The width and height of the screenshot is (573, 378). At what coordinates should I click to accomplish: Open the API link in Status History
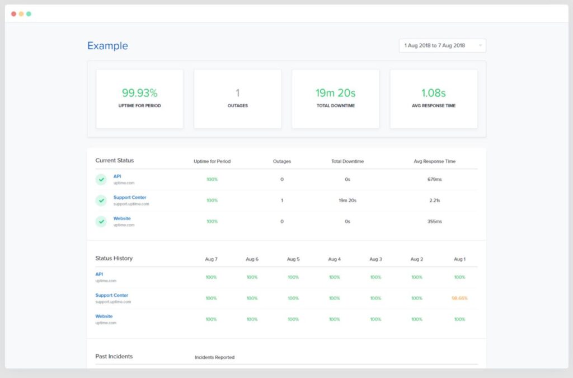99,274
